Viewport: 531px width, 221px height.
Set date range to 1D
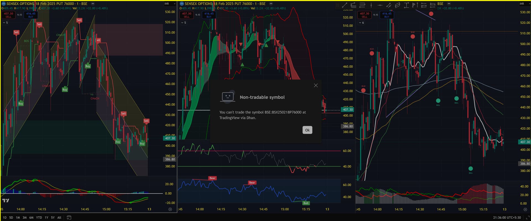click(5, 218)
